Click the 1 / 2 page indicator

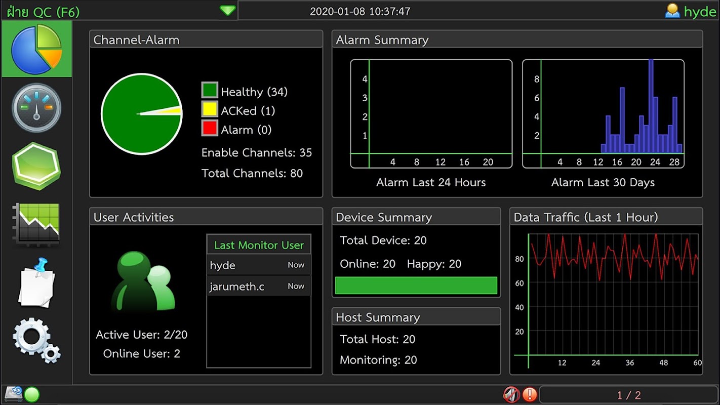pos(628,395)
